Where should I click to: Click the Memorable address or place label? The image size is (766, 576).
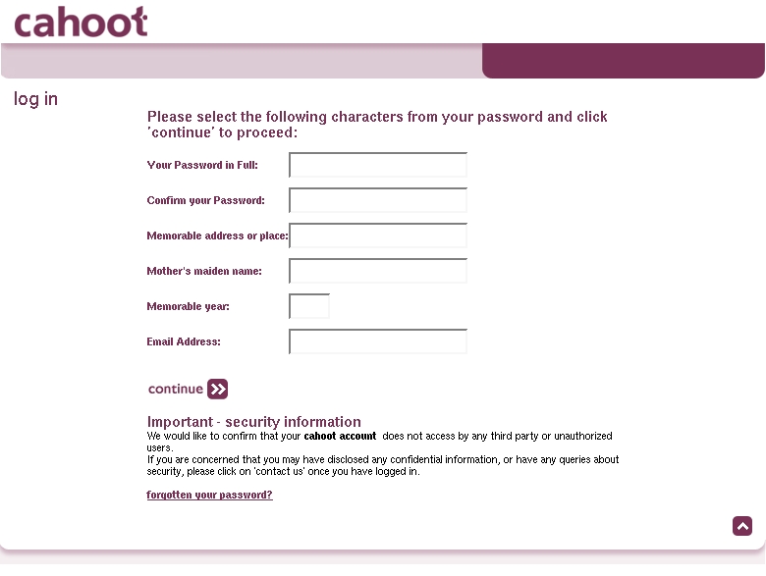[217, 236]
